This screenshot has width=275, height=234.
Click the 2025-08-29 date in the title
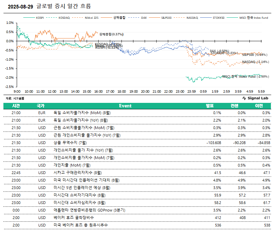pyautogui.click(x=20, y=7)
